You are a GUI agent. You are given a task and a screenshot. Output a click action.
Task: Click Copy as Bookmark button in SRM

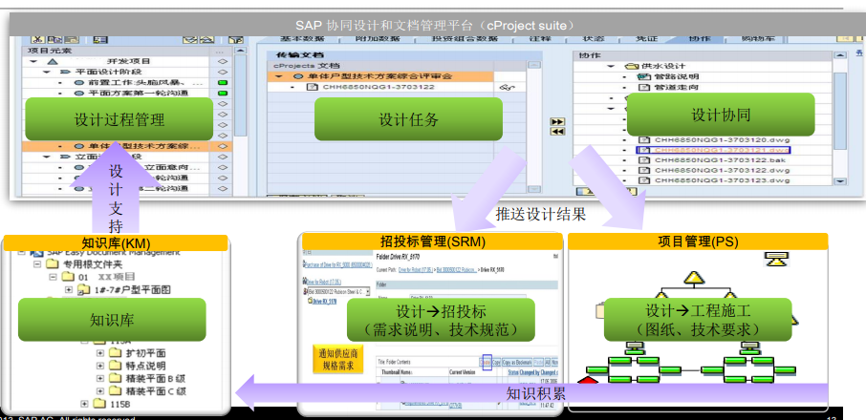coord(517,362)
